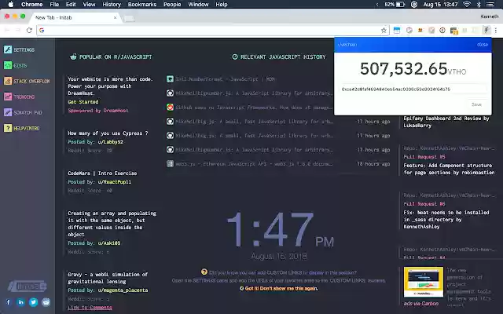Click the Carbon ad thumbnail image
Viewport: 503px width, 314px height.
(424, 282)
